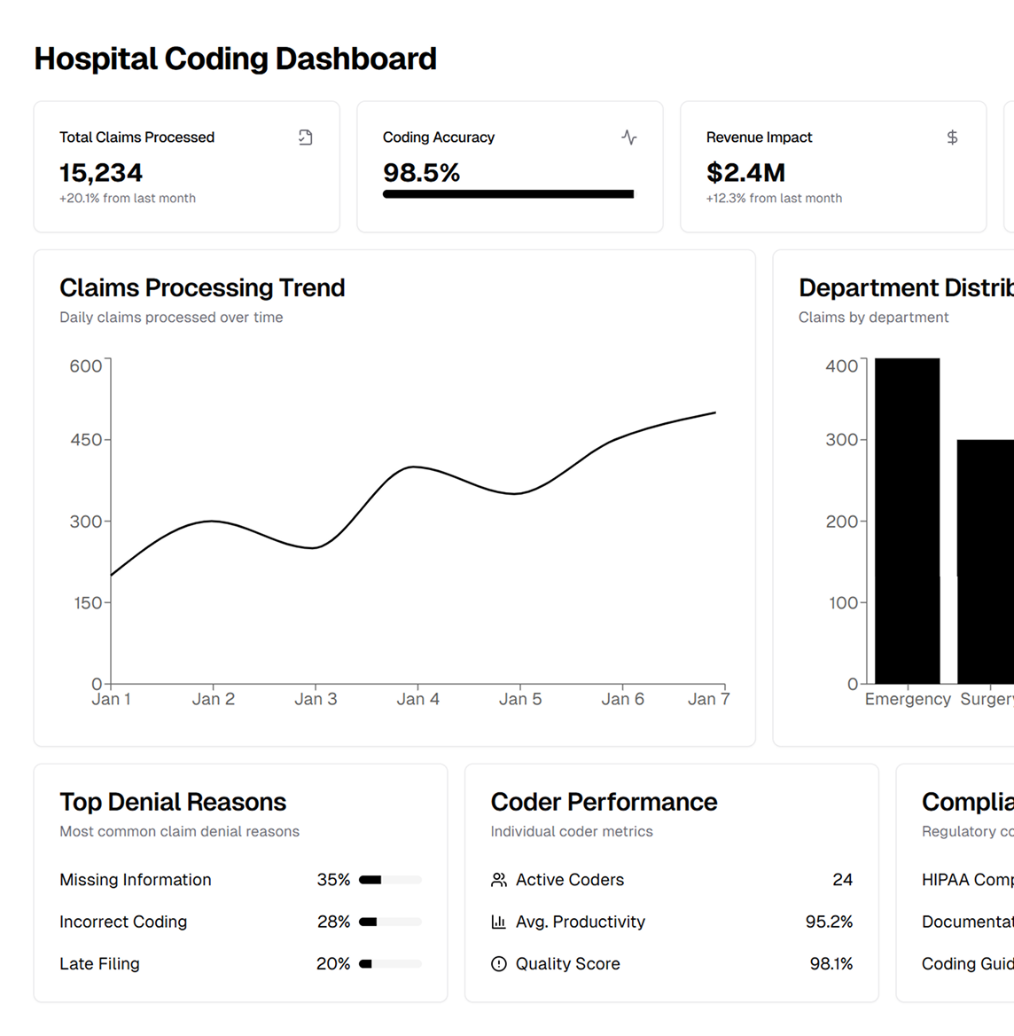This screenshot has width=1014, height=1036.
Task: Click the Missing Information progress bar
Action: [390, 880]
